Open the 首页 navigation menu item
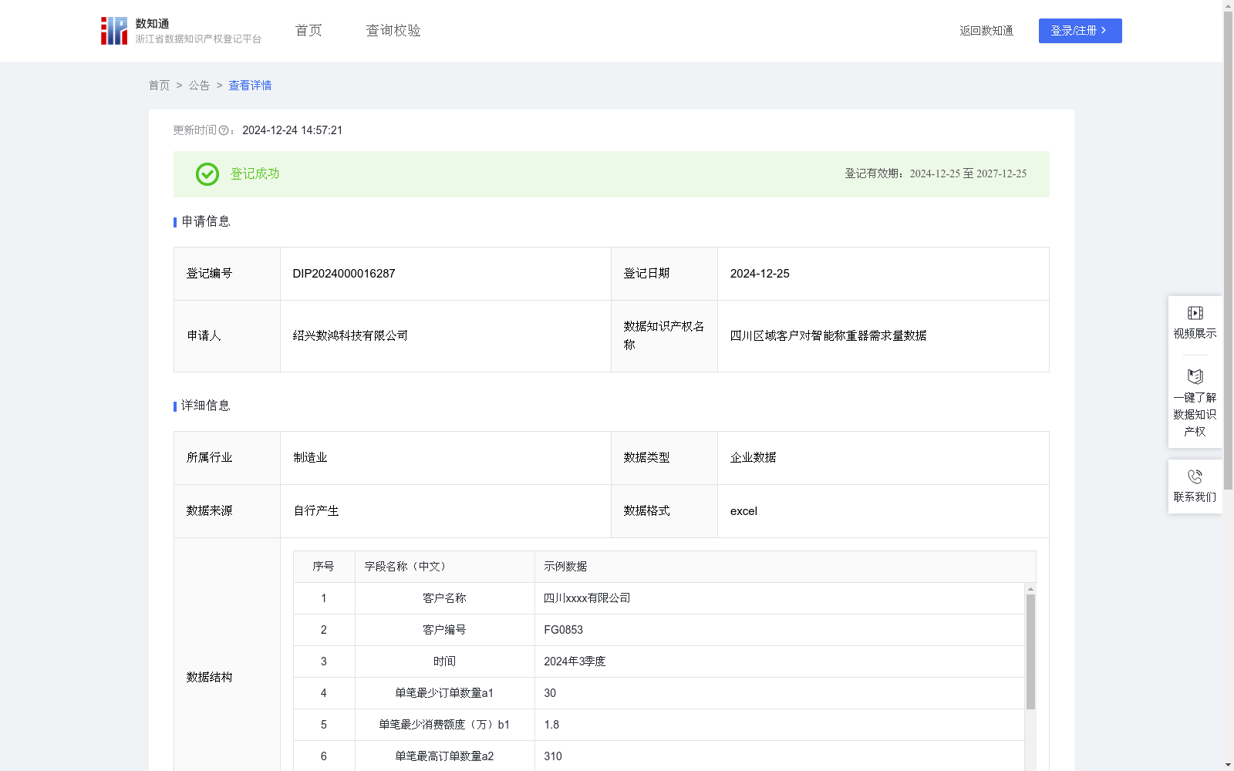The width and height of the screenshot is (1234, 771). 308,30
